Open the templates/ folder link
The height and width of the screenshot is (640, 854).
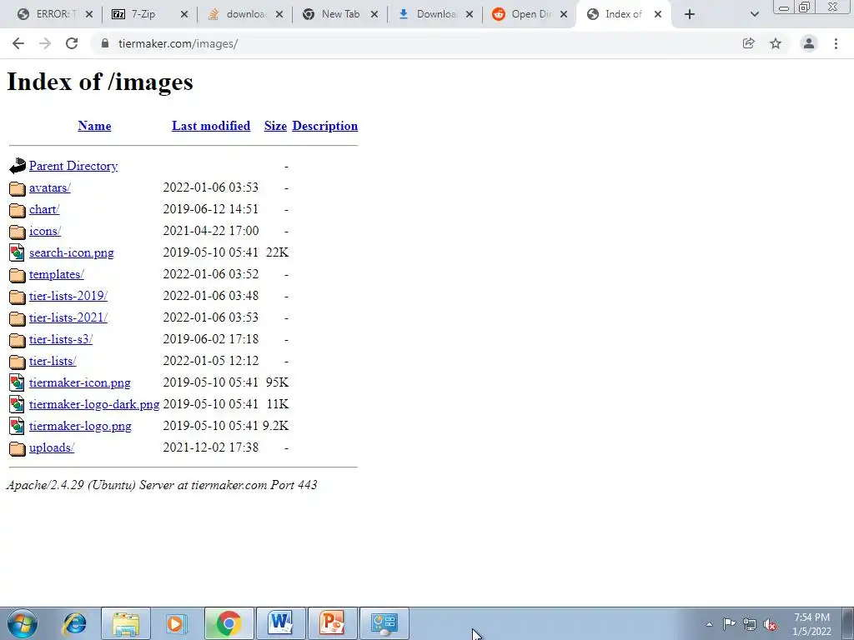pyautogui.click(x=56, y=274)
